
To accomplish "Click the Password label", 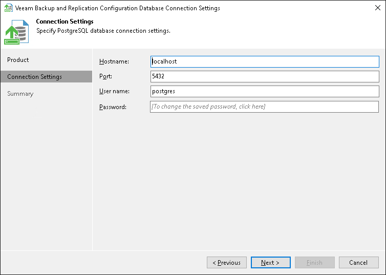I will (x=113, y=107).
